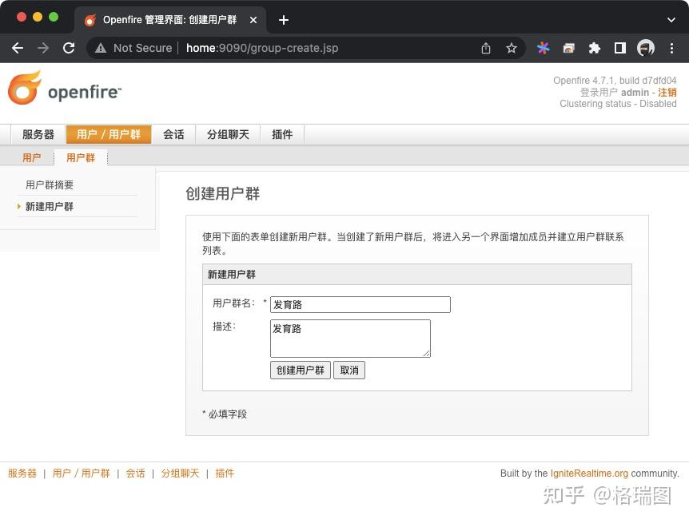Image resolution: width=689 pixels, height=523 pixels.
Task: Switch to the 分组聊天 tab
Action: (x=228, y=134)
